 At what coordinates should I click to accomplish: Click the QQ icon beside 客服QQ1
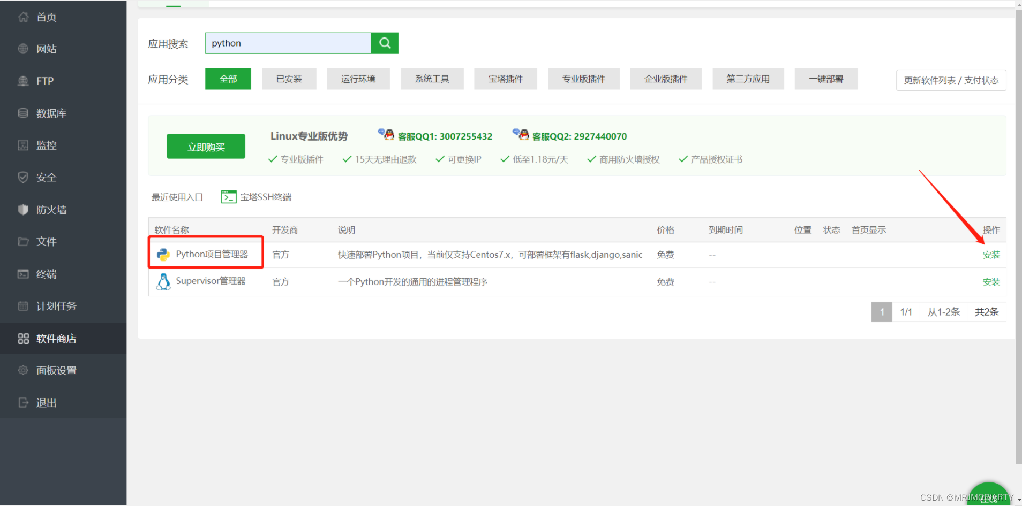coord(386,134)
